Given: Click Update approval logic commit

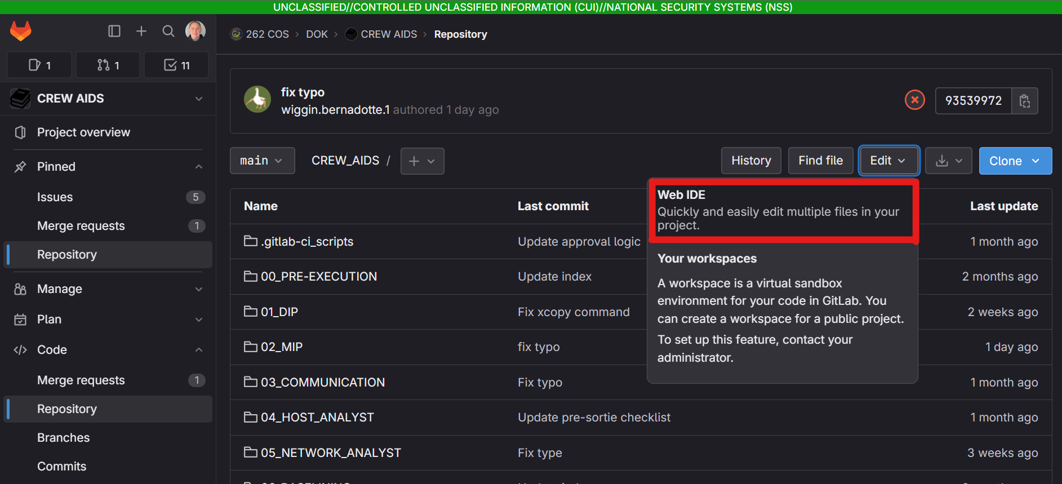Looking at the screenshot, I should tap(579, 242).
